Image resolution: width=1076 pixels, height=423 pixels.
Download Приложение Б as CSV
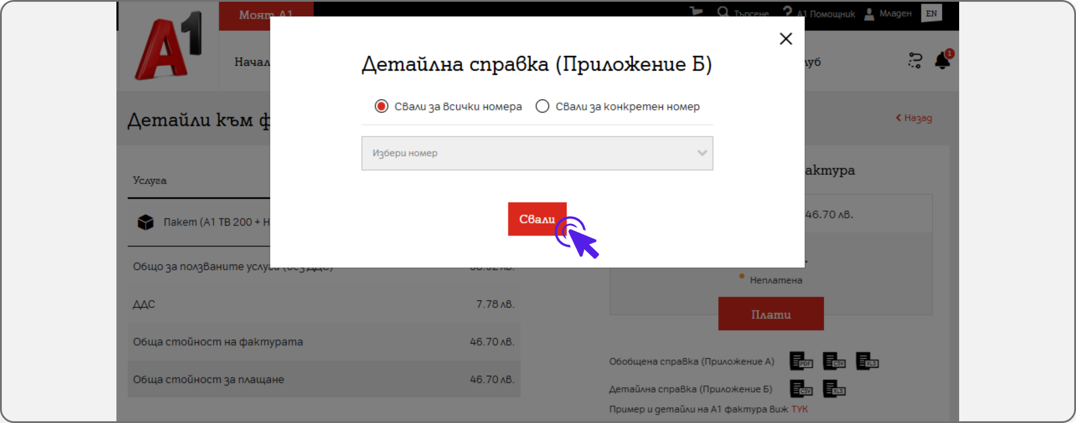[x=801, y=389]
